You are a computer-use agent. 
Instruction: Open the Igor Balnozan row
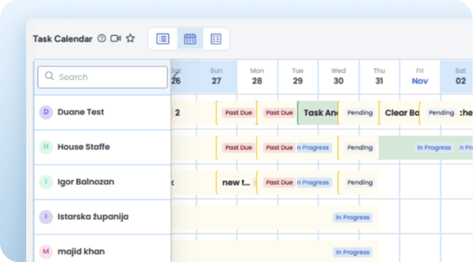coord(103,182)
